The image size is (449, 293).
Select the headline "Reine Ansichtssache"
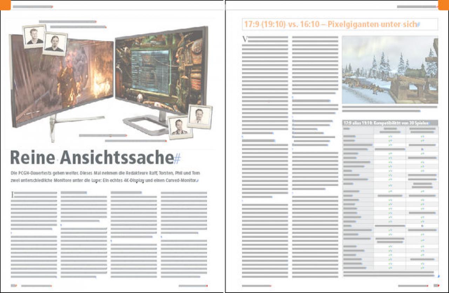pos(92,158)
